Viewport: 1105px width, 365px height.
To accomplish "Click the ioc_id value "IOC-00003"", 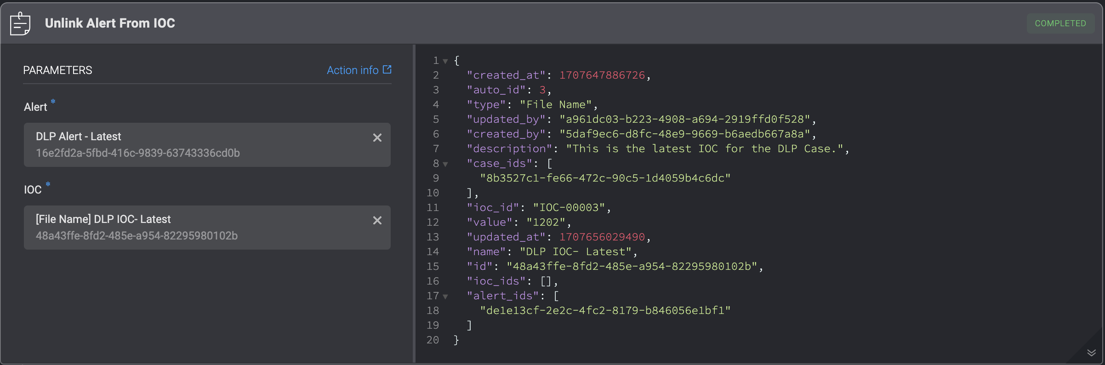I will 569,207.
